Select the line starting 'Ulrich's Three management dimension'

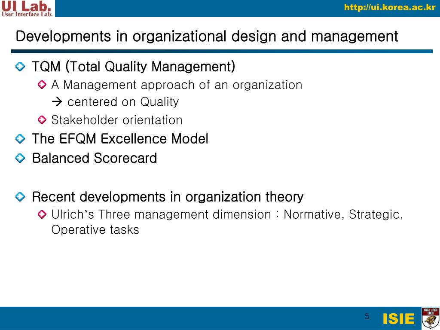click(x=227, y=215)
